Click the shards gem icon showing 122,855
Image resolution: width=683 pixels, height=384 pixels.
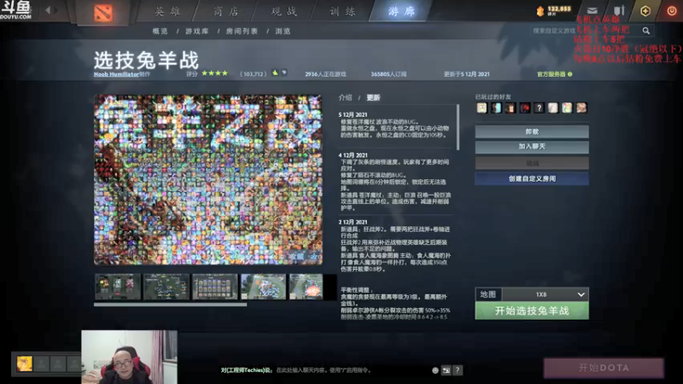(540, 11)
